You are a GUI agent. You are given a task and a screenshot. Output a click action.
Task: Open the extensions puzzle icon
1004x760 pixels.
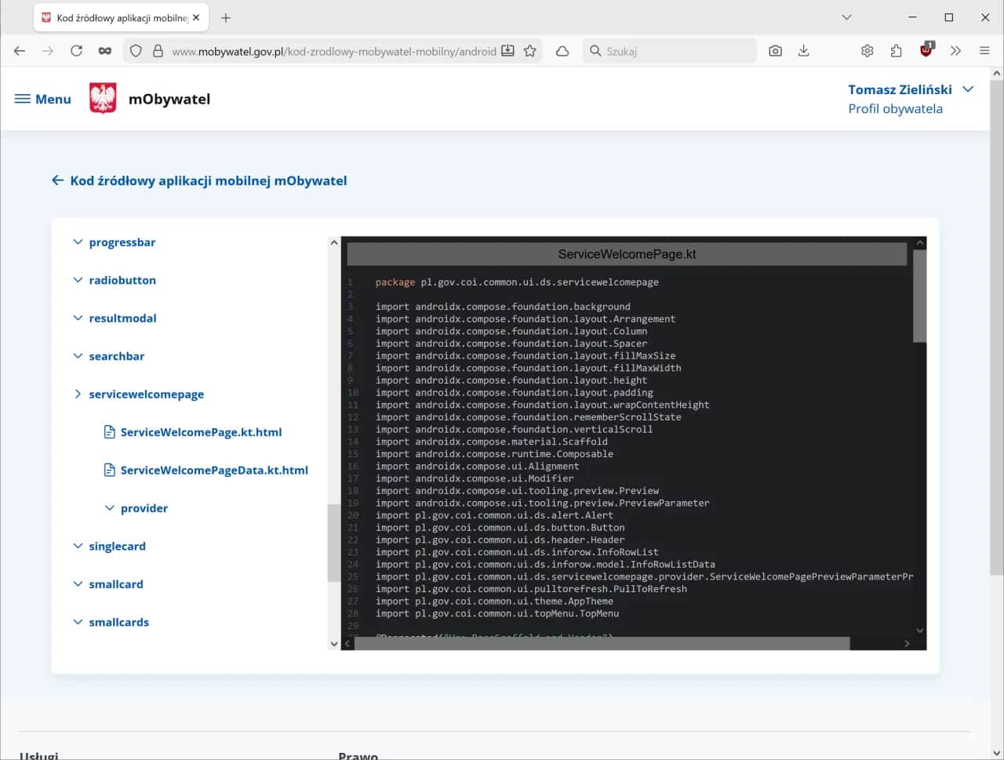click(x=896, y=51)
